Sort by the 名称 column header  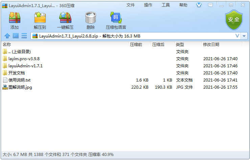tap(7, 44)
